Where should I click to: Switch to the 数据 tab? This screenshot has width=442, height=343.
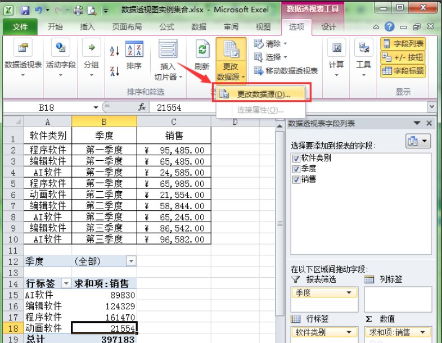[199, 27]
